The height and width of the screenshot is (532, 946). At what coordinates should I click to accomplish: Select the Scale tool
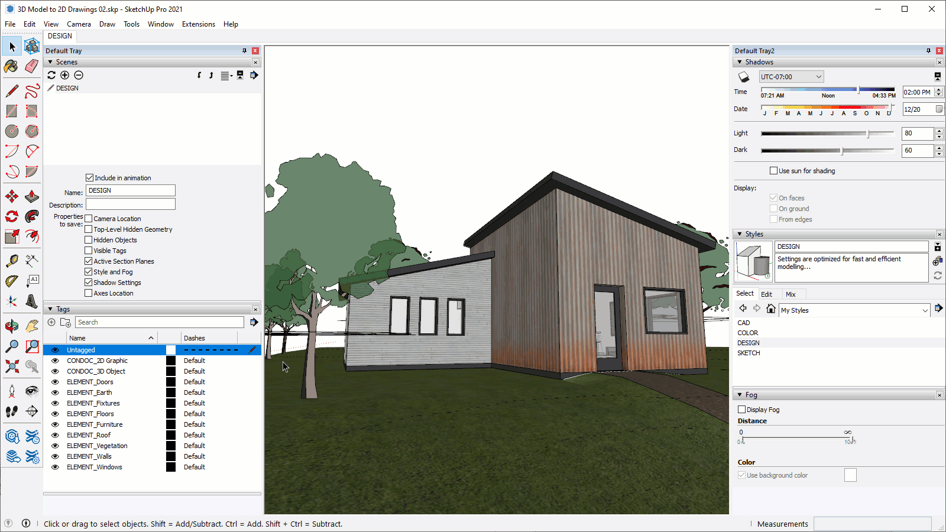(x=12, y=236)
